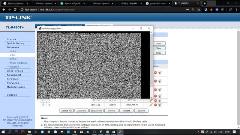Click the Active status of FOSCAM PT row
Image resolution: width=240 pixels, height=135 pixels.
click(x=112, y=105)
